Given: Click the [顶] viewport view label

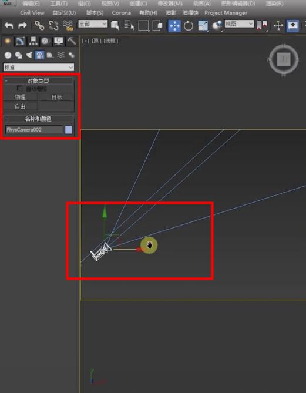Looking at the screenshot, I should [x=96, y=41].
